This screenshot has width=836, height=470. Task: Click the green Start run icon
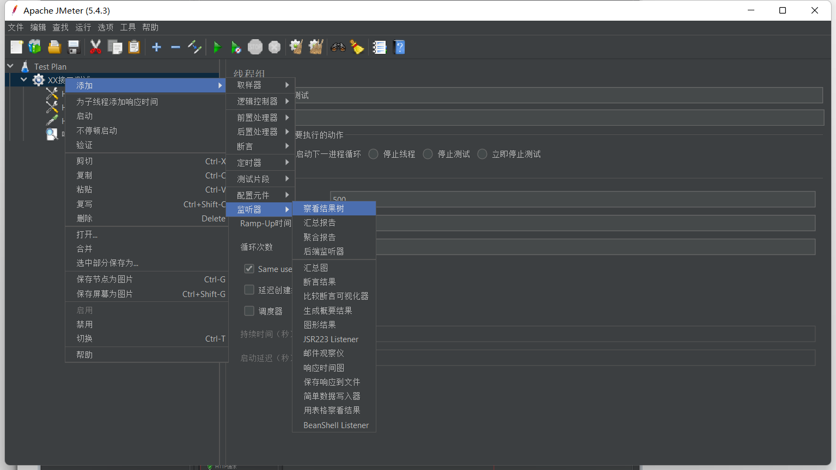[x=217, y=47]
